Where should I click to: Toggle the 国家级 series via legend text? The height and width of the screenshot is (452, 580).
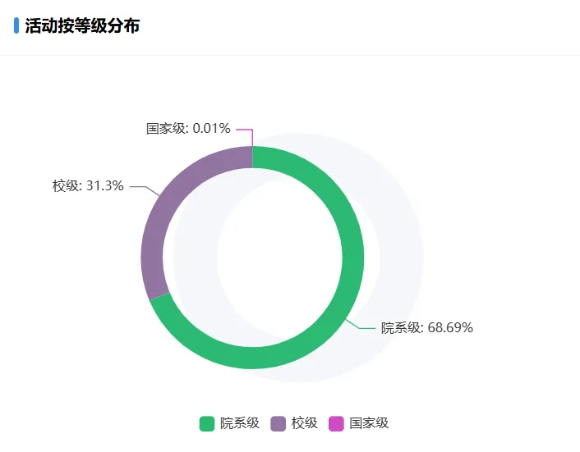[369, 423]
